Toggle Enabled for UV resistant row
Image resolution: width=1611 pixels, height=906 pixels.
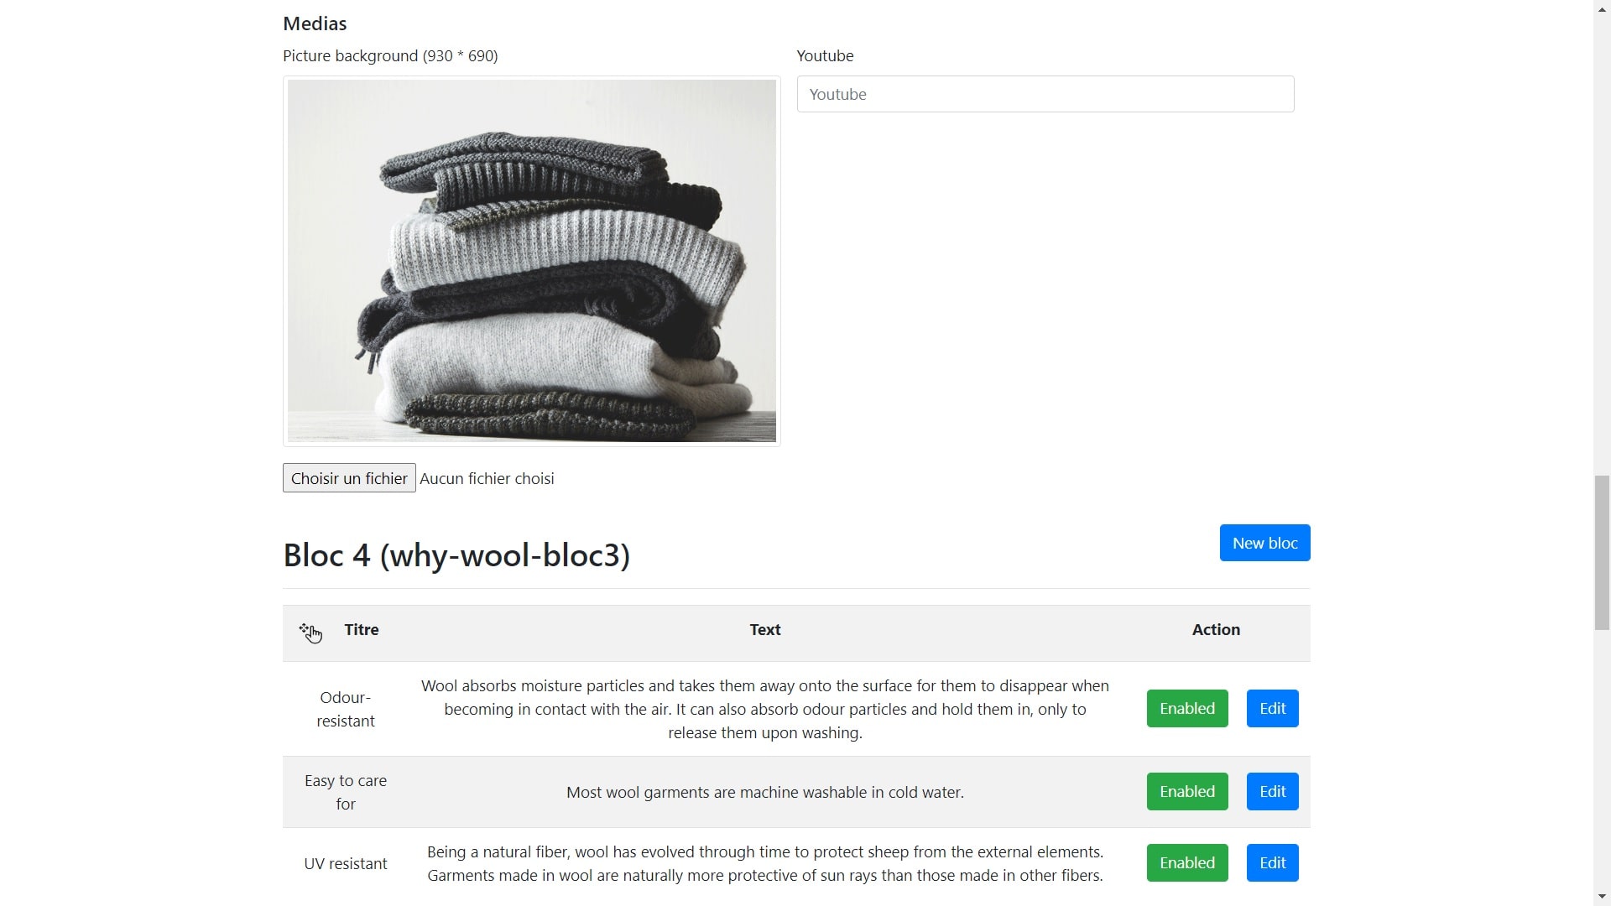click(x=1186, y=862)
